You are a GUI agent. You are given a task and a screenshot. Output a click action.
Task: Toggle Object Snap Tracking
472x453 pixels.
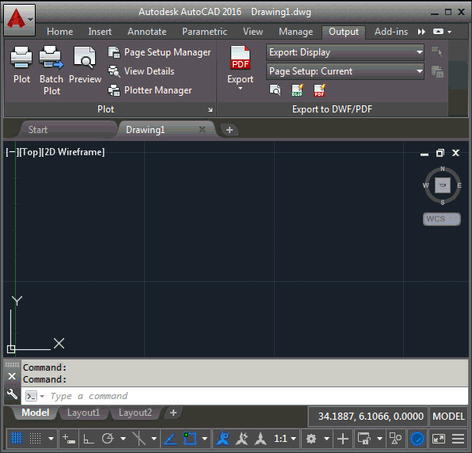pos(170,439)
